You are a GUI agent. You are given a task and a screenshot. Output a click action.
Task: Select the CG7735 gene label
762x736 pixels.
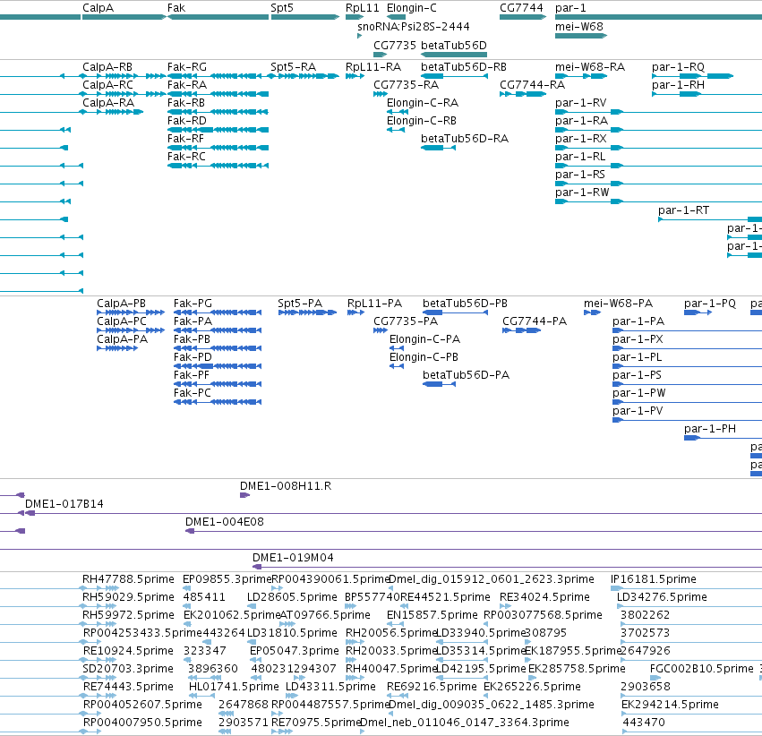(395, 45)
